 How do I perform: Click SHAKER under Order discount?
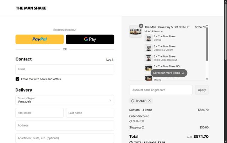139,121
